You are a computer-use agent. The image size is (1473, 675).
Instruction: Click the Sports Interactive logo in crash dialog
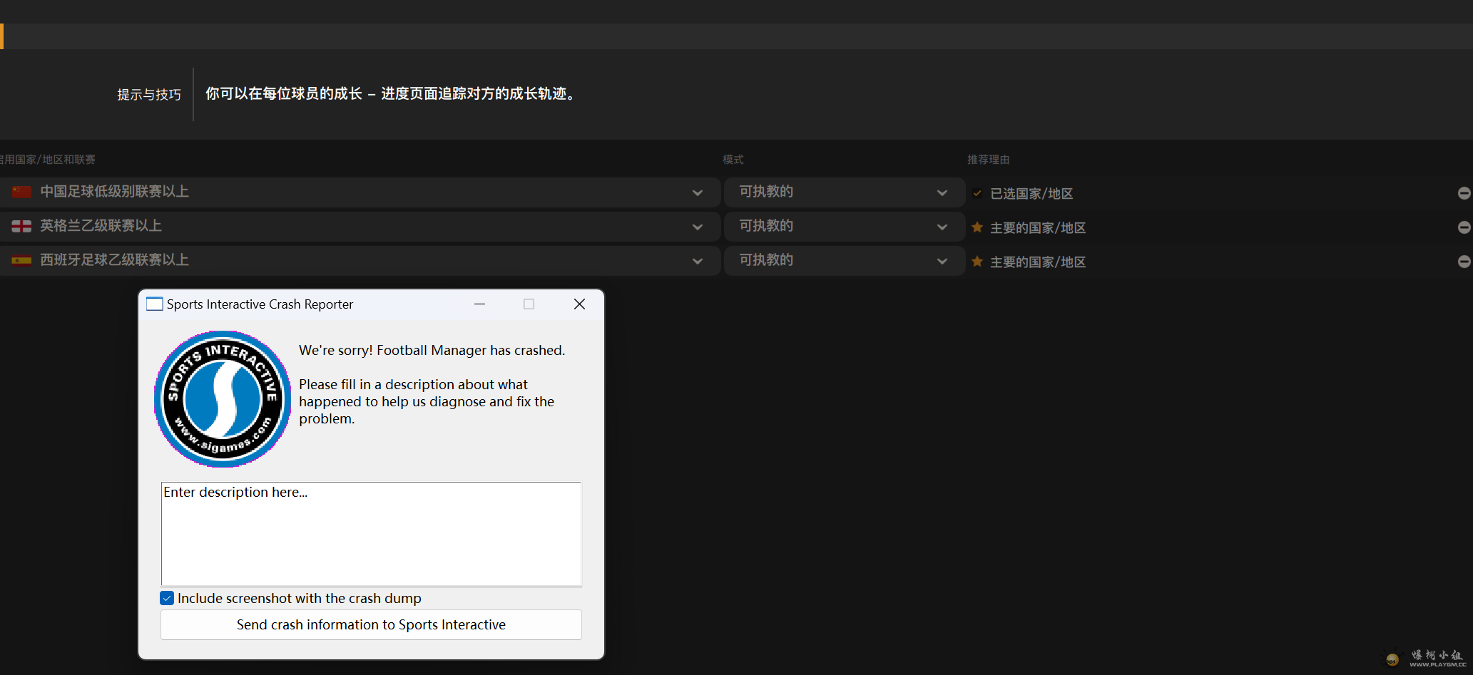click(x=223, y=399)
